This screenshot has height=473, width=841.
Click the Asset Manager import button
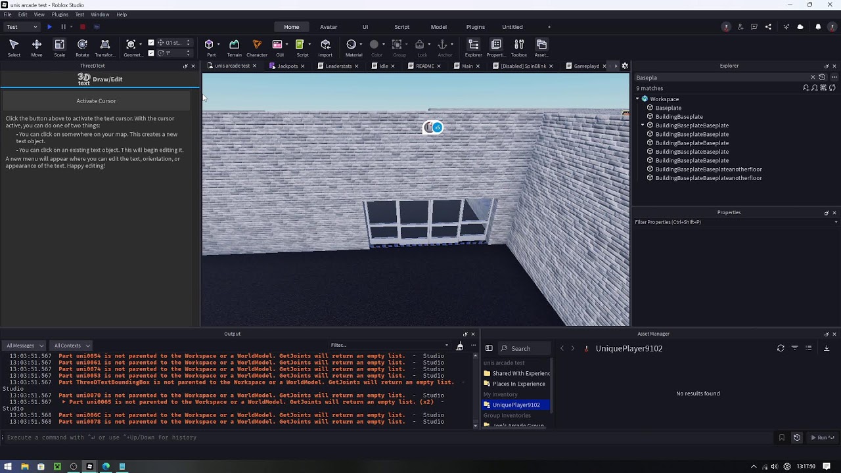point(827,348)
